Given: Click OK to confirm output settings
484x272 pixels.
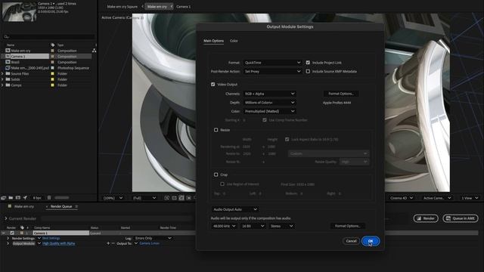Looking at the screenshot, I should click(371, 241).
